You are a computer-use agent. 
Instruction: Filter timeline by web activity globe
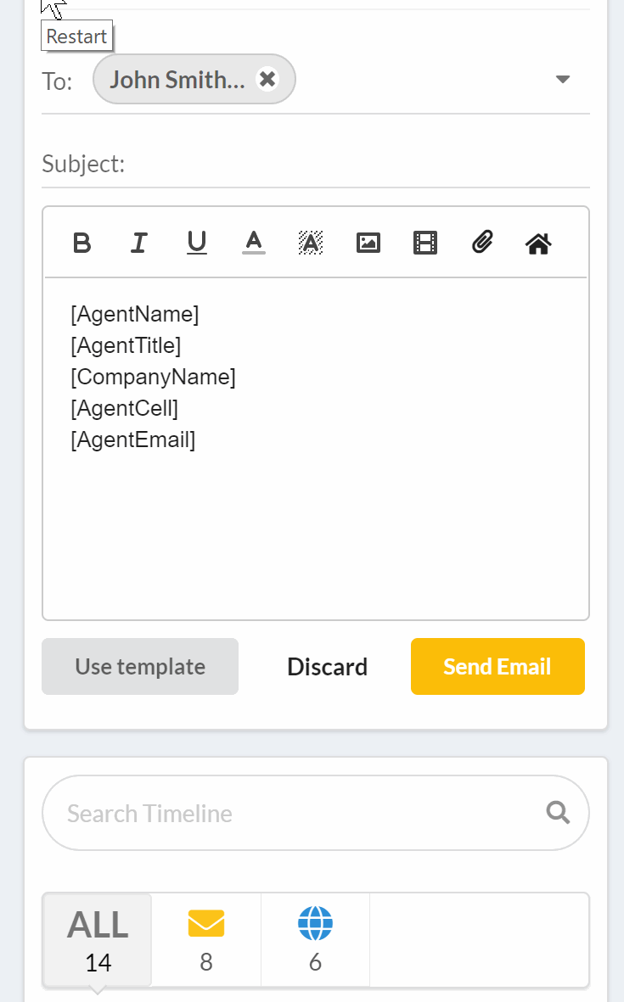(315, 940)
